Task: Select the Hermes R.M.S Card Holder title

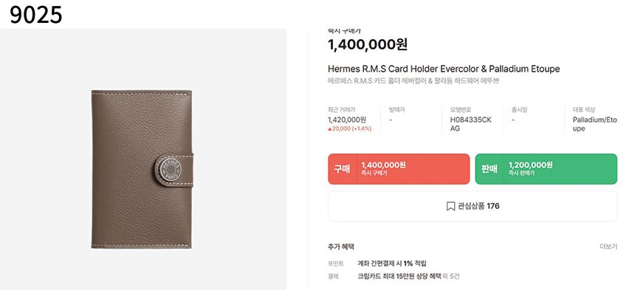Action: click(444, 69)
